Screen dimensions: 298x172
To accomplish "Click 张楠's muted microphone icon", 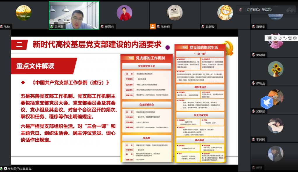I will click(x=2, y=27).
